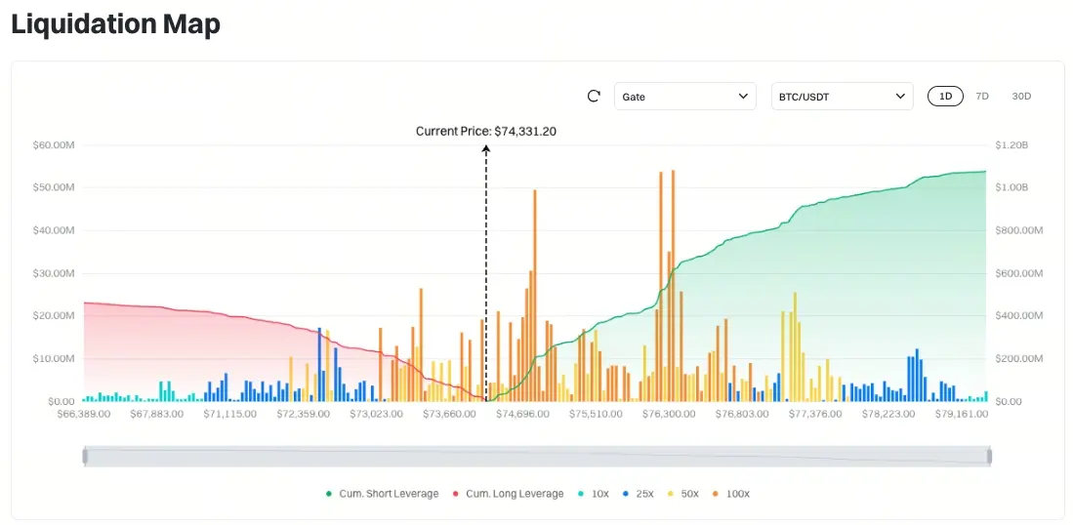Click the $40.00M left axis label
Screen dimensions: 1073x525
point(54,230)
